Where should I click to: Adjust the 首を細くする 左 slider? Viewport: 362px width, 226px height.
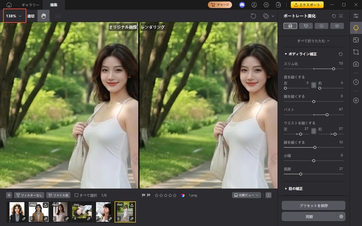click(286, 88)
